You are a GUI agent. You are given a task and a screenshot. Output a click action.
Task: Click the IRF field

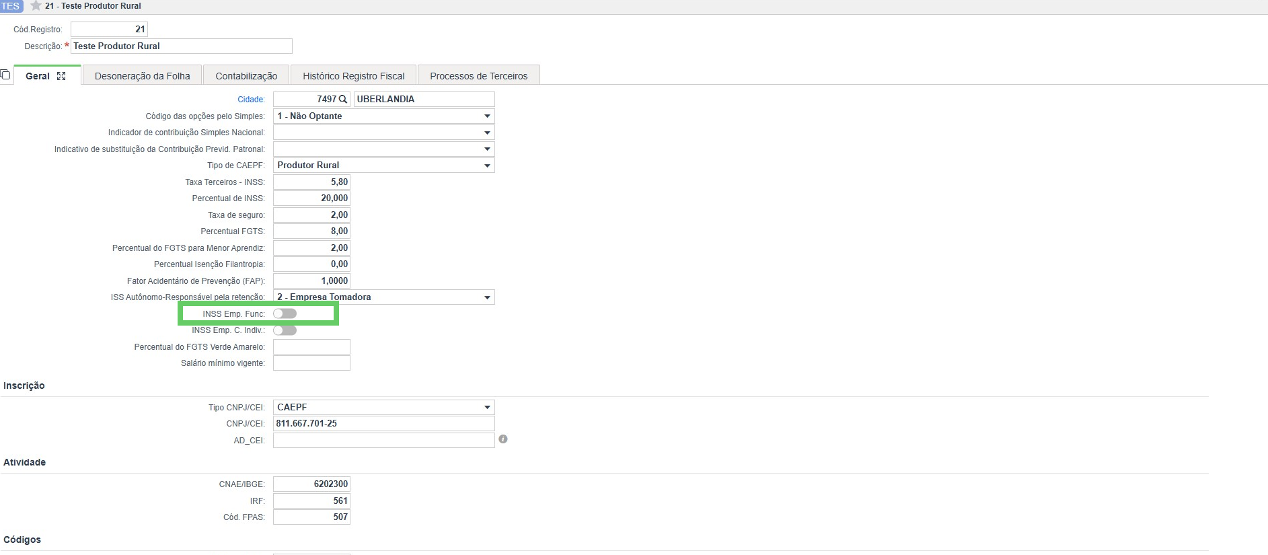(311, 501)
